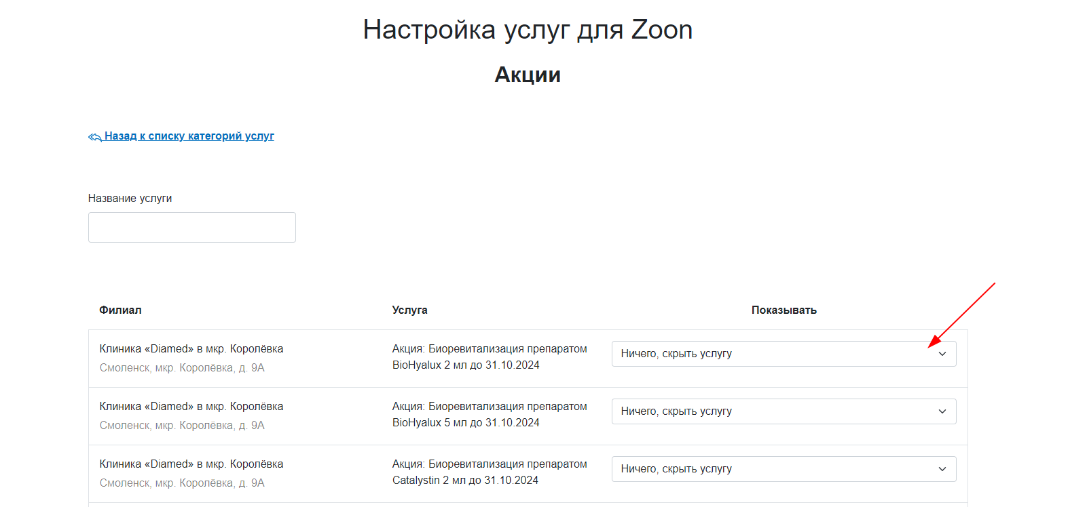Select the Филиал column header
The image size is (1087, 507).
pyautogui.click(x=120, y=310)
